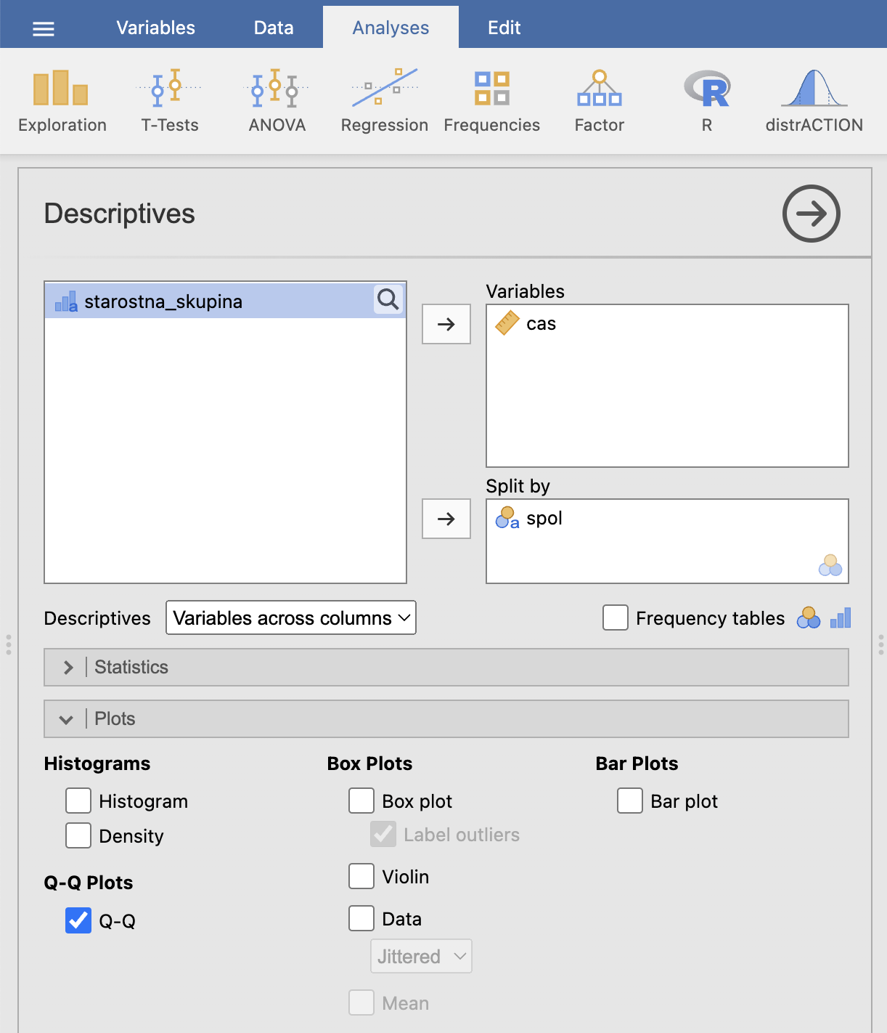The image size is (887, 1033).
Task: Move variable into Split by box
Action: coord(446,519)
